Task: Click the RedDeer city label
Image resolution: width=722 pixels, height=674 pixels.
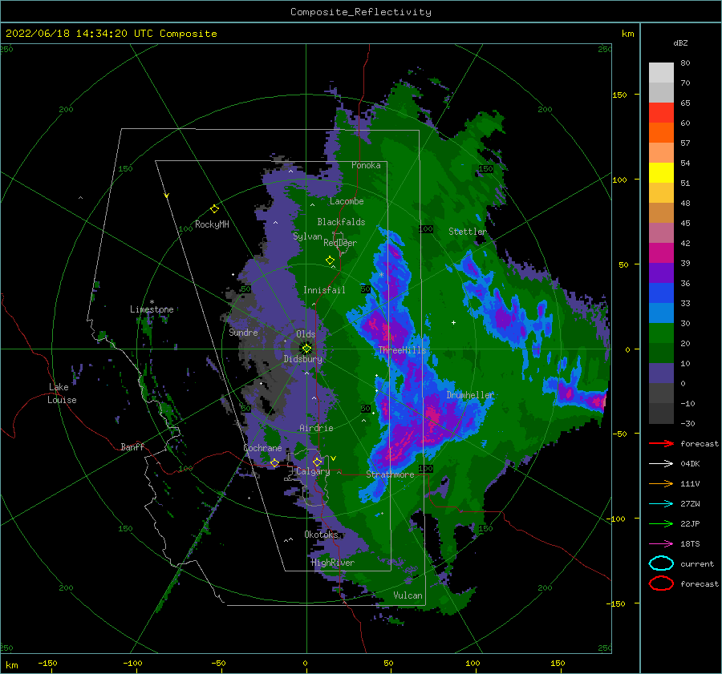Action: pyautogui.click(x=340, y=243)
